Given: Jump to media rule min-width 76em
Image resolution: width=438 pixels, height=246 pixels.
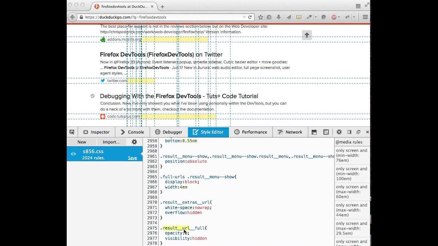Looking at the screenshot, I should tap(352, 155).
